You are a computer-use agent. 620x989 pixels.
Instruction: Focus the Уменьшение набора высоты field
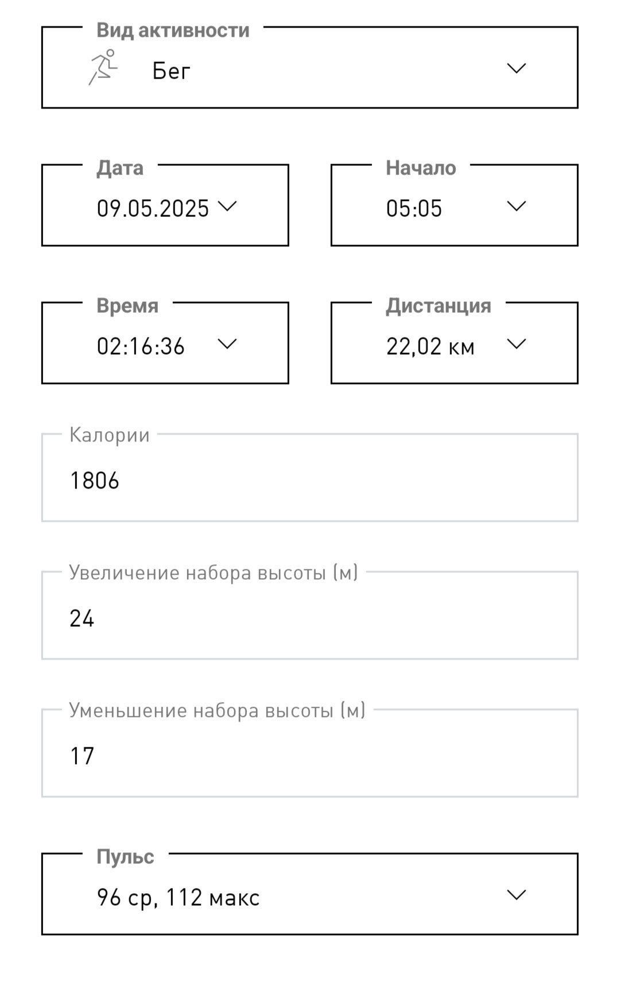point(310,753)
